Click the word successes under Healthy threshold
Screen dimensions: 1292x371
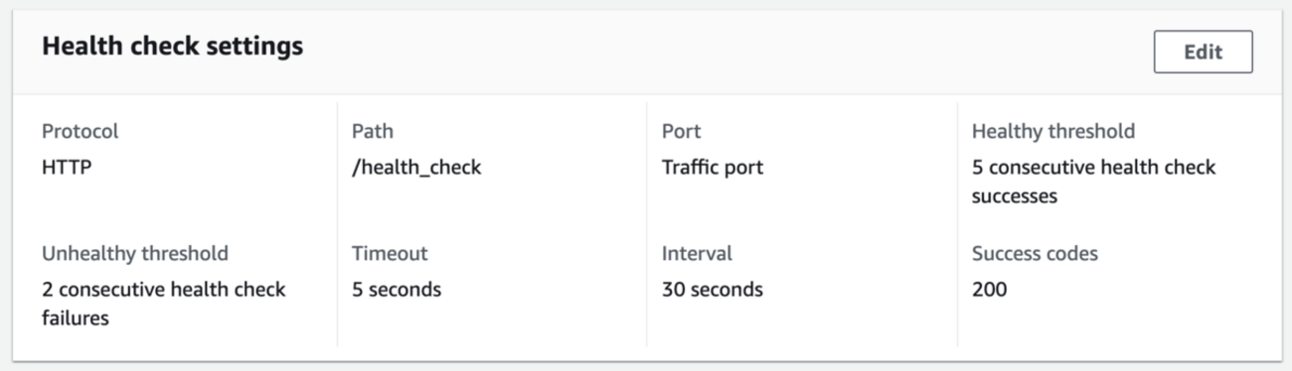pos(1014,196)
